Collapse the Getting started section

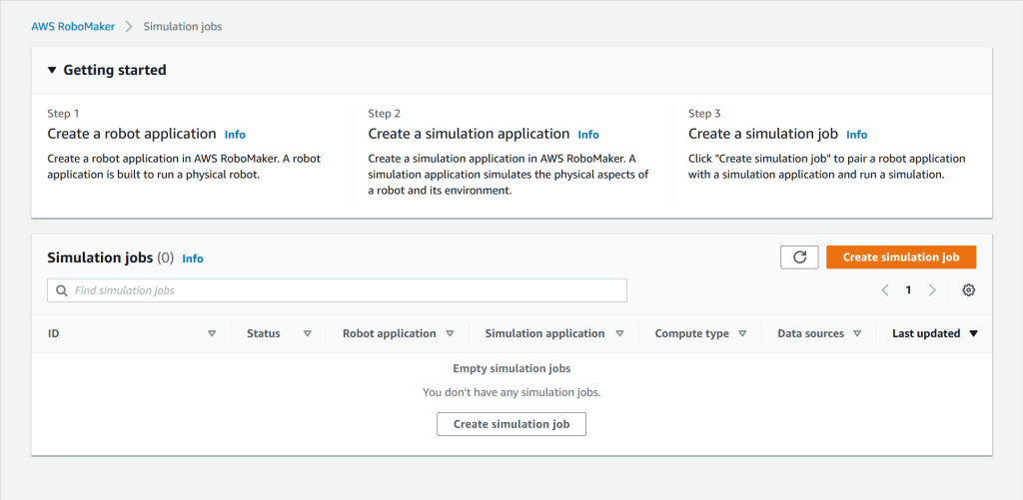(52, 71)
